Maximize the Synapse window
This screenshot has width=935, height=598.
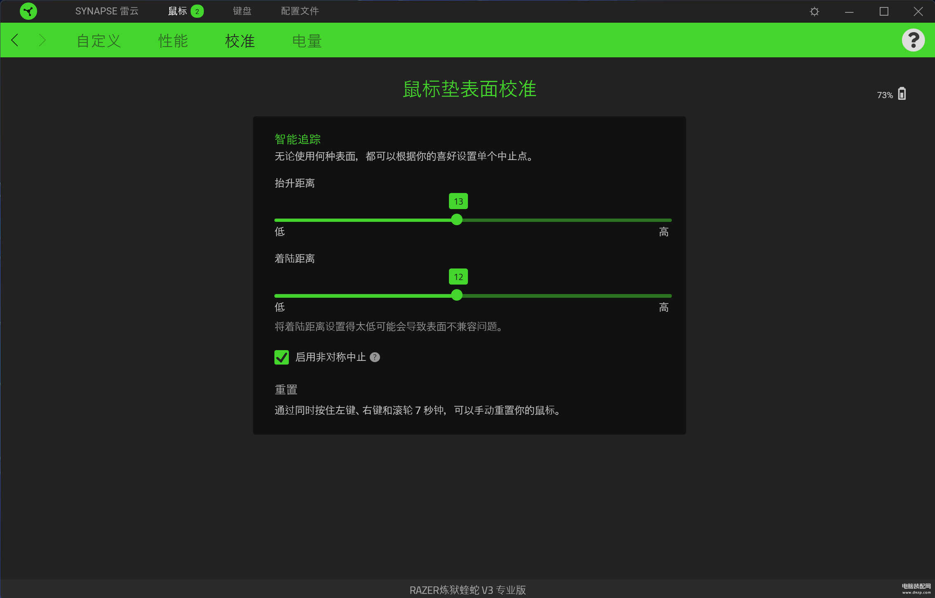pyautogui.click(x=884, y=12)
